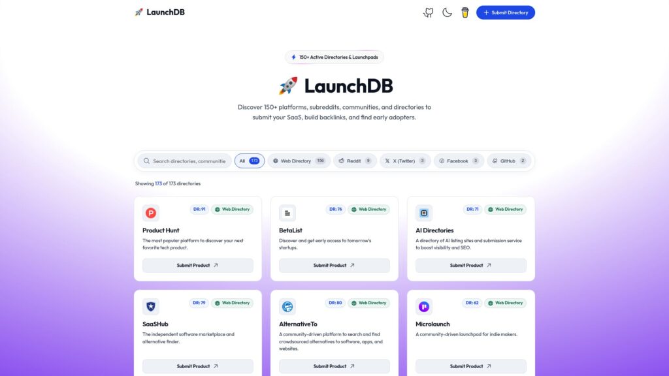Click the Discover 150+ platforms hero description
Viewport: 669px width, 376px height.
click(x=334, y=112)
